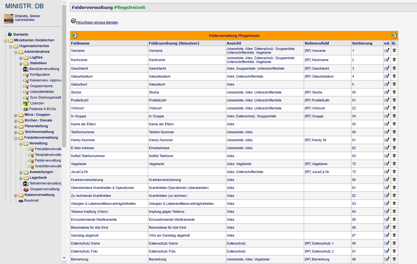The width and height of the screenshot is (417, 264).
Task: Click the sidebar scroll down arrow
Action: pyautogui.click(x=64, y=258)
